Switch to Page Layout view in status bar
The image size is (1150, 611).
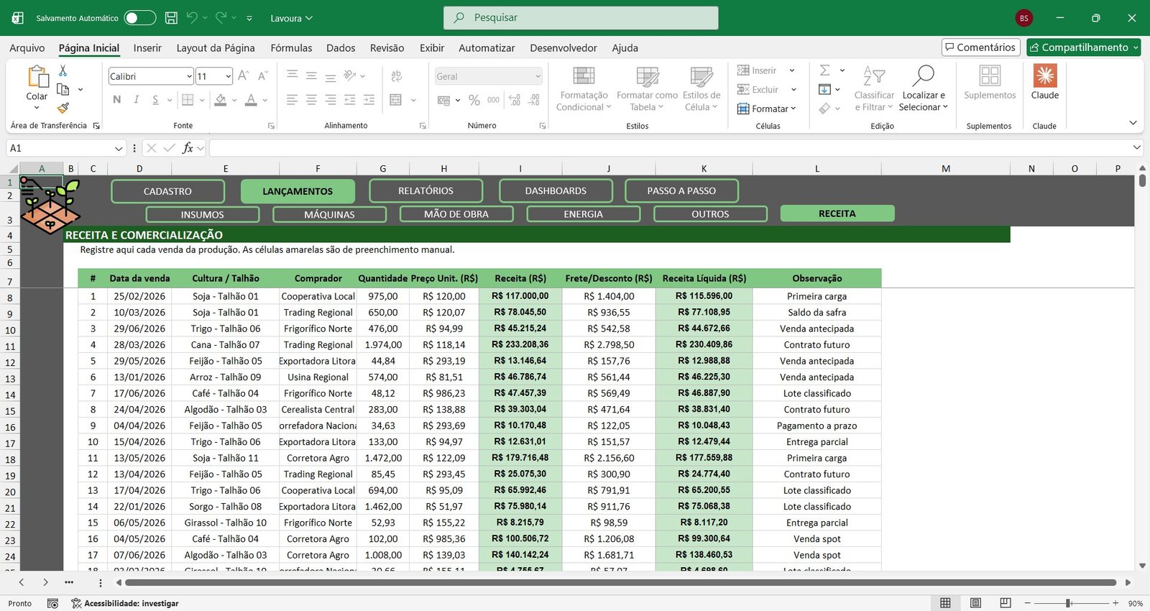tap(975, 603)
